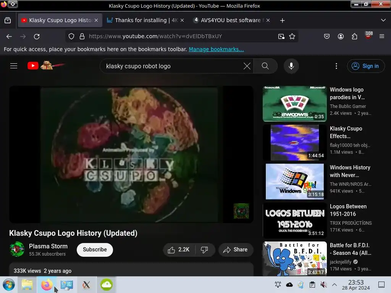This screenshot has height=293, width=391.
Task: Unmute via the muted speaker tray icon
Action: click(323, 285)
